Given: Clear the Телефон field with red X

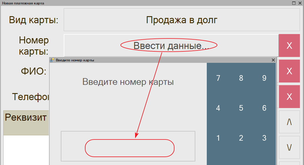Looking at the screenshot, I should tap(289, 97).
